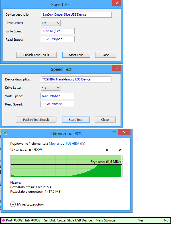The width and height of the screenshot is (171, 228).
Task: Maximize the Ukończono 98% copy dialog
Action: (114, 132)
